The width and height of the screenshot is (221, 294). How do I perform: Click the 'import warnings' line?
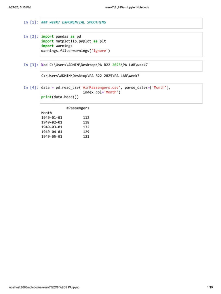57,46
